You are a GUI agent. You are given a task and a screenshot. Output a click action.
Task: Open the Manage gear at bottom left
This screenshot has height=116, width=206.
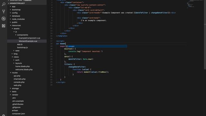point(4,115)
